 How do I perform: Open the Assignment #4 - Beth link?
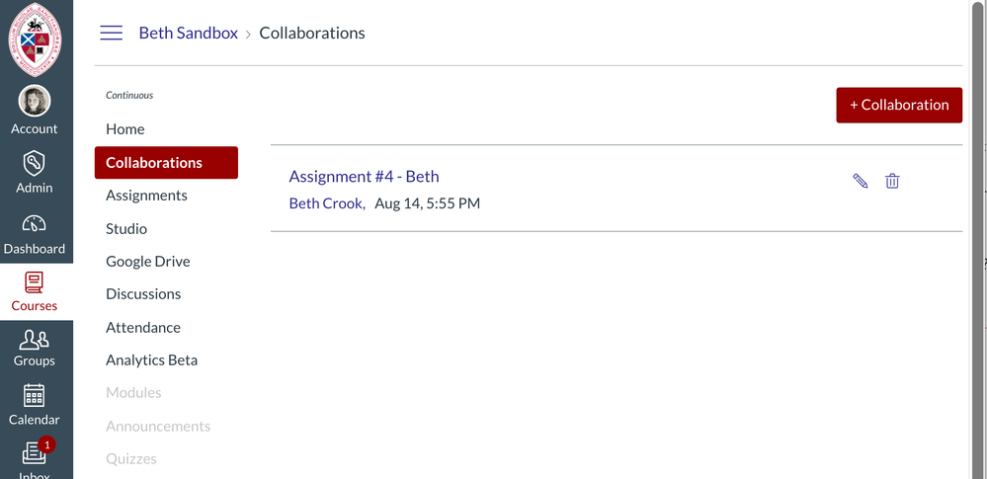tap(364, 177)
